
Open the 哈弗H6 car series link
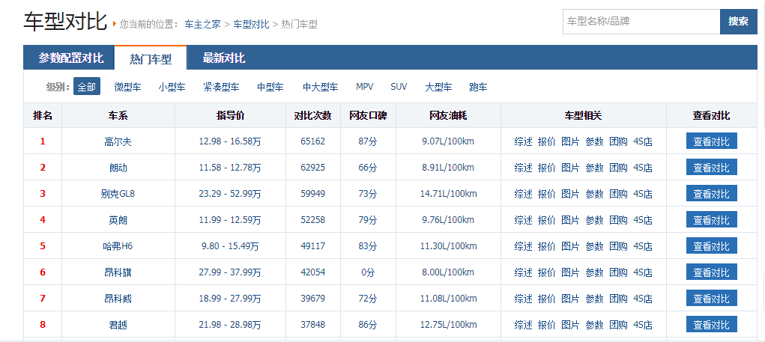coord(118,246)
